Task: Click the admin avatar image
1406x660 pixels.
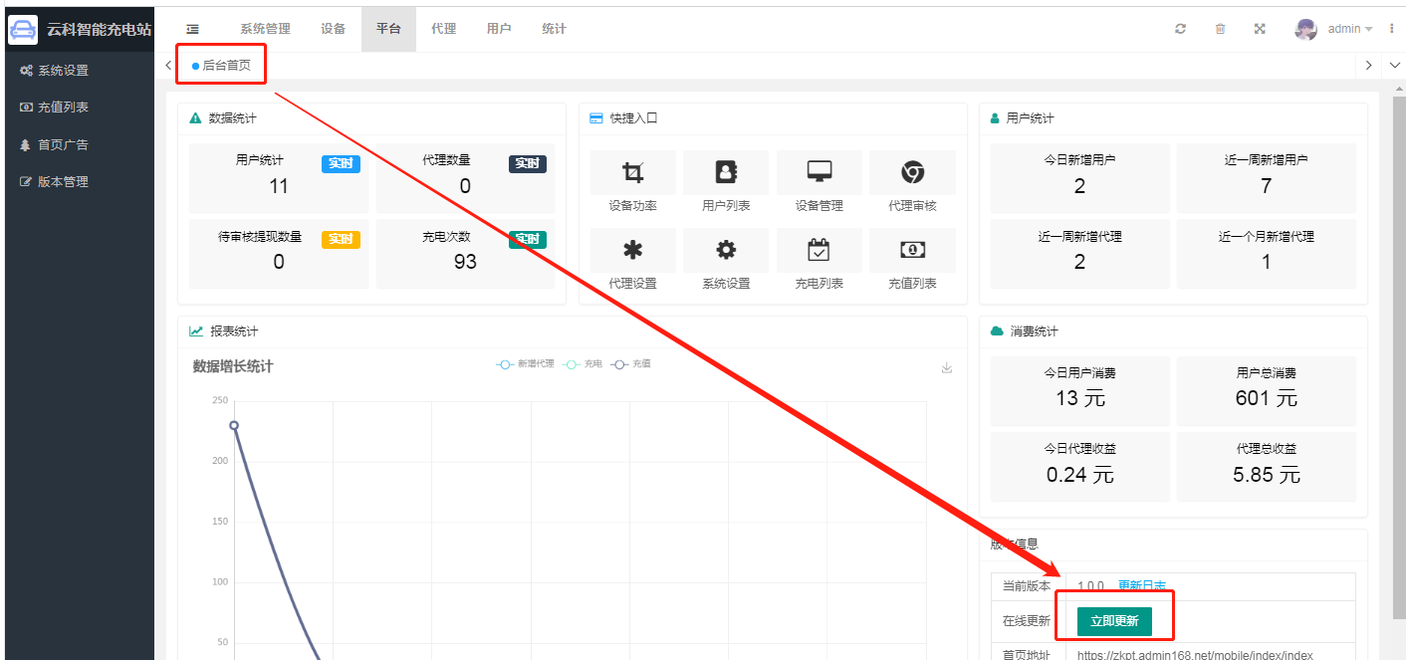Action: (1305, 29)
